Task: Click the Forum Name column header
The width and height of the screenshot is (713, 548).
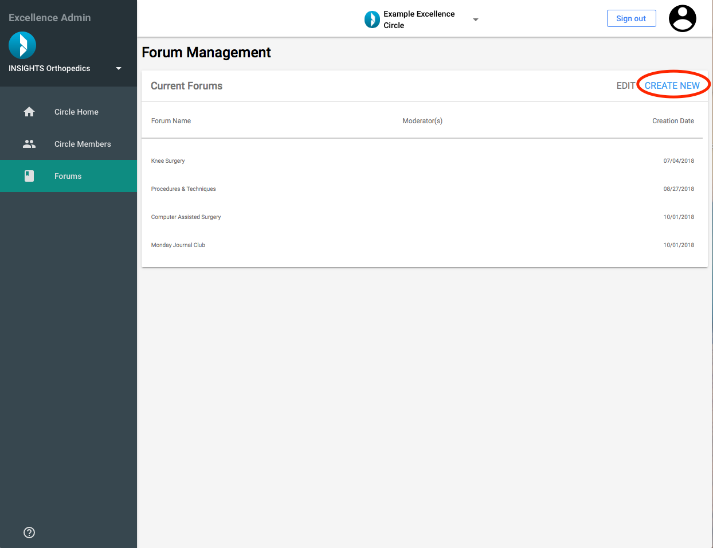Action: pyautogui.click(x=171, y=121)
